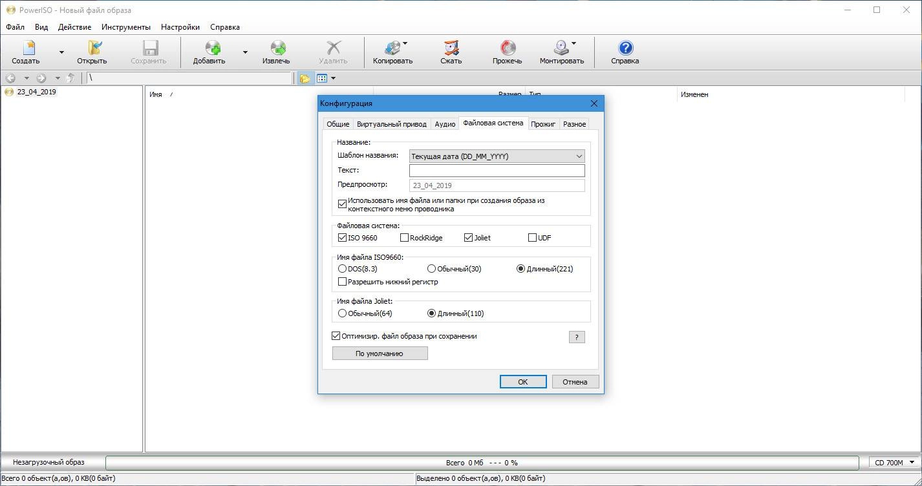Click OK in the Конфигурация dialog
Image resolution: width=922 pixels, height=486 pixels.
click(523, 382)
